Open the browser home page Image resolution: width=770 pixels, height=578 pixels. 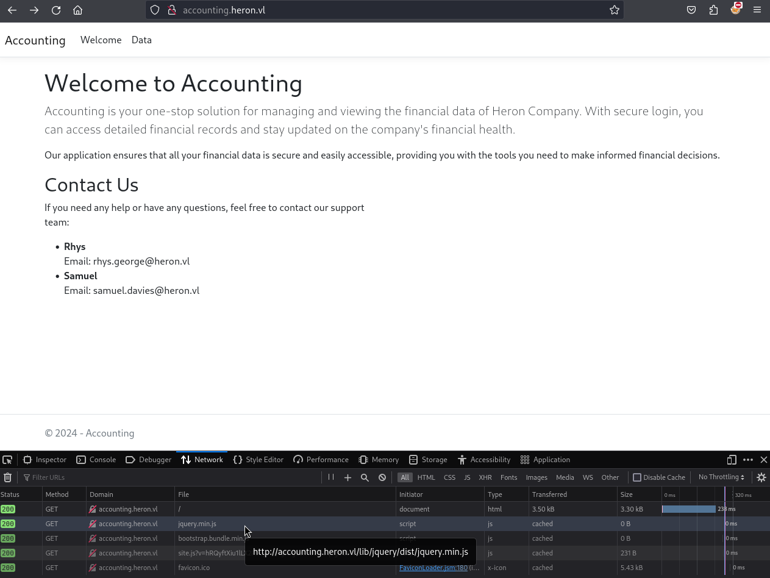tap(77, 10)
